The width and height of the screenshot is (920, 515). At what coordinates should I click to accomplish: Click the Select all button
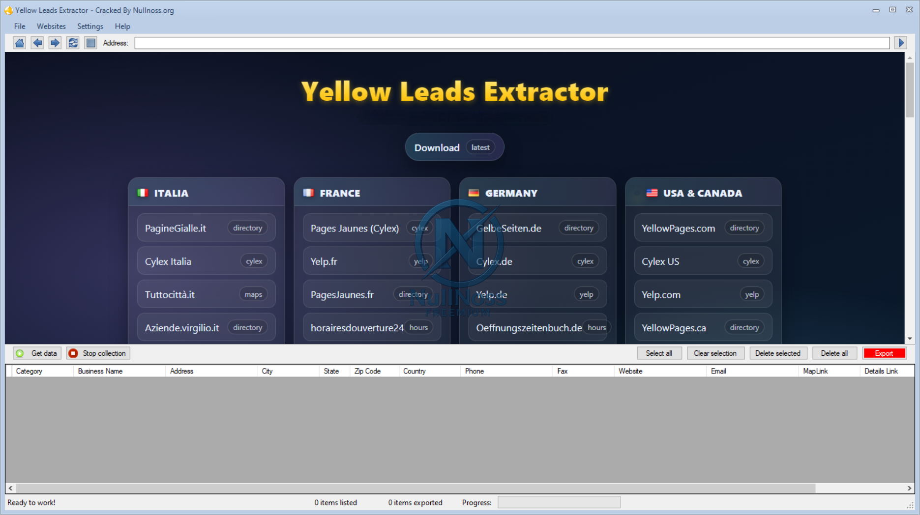tap(659, 353)
